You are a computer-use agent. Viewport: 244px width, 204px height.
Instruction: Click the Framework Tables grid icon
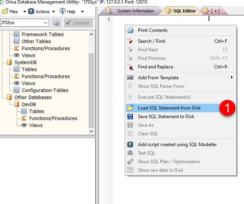17,34
